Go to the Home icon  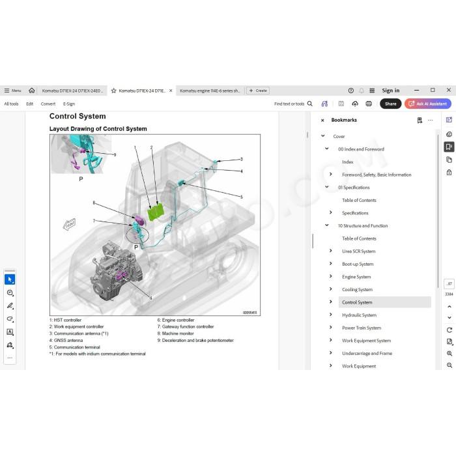(32, 91)
